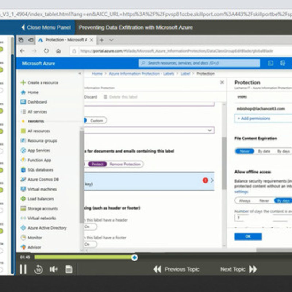
Task: Click the browser refresh icon
Action: (x=46, y=51)
